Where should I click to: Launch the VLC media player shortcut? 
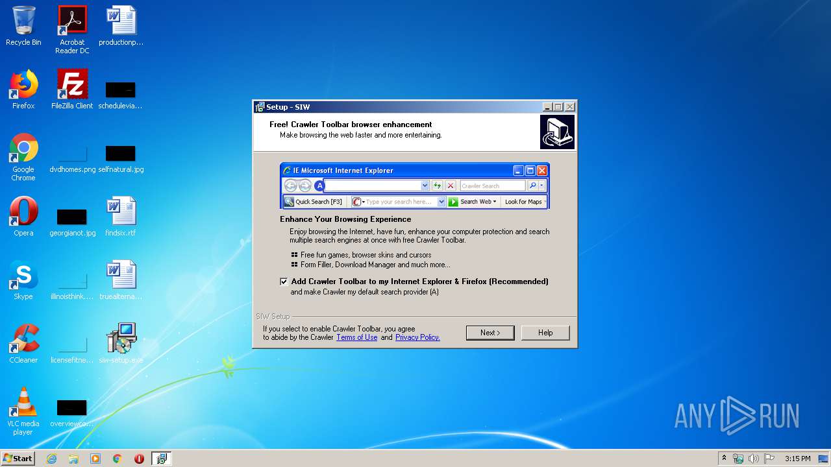click(23, 411)
